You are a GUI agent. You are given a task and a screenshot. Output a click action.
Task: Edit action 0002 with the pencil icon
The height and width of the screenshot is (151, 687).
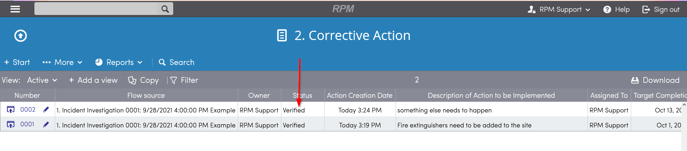click(46, 110)
